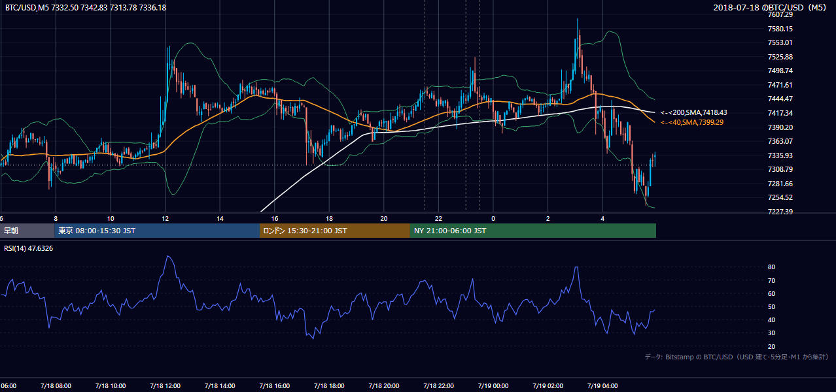Click price axis value 7281.66
This screenshot has height=392, width=836.
coord(780,184)
